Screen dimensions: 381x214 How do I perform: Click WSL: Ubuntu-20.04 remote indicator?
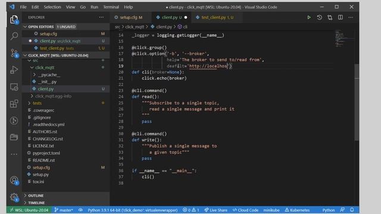(29, 210)
